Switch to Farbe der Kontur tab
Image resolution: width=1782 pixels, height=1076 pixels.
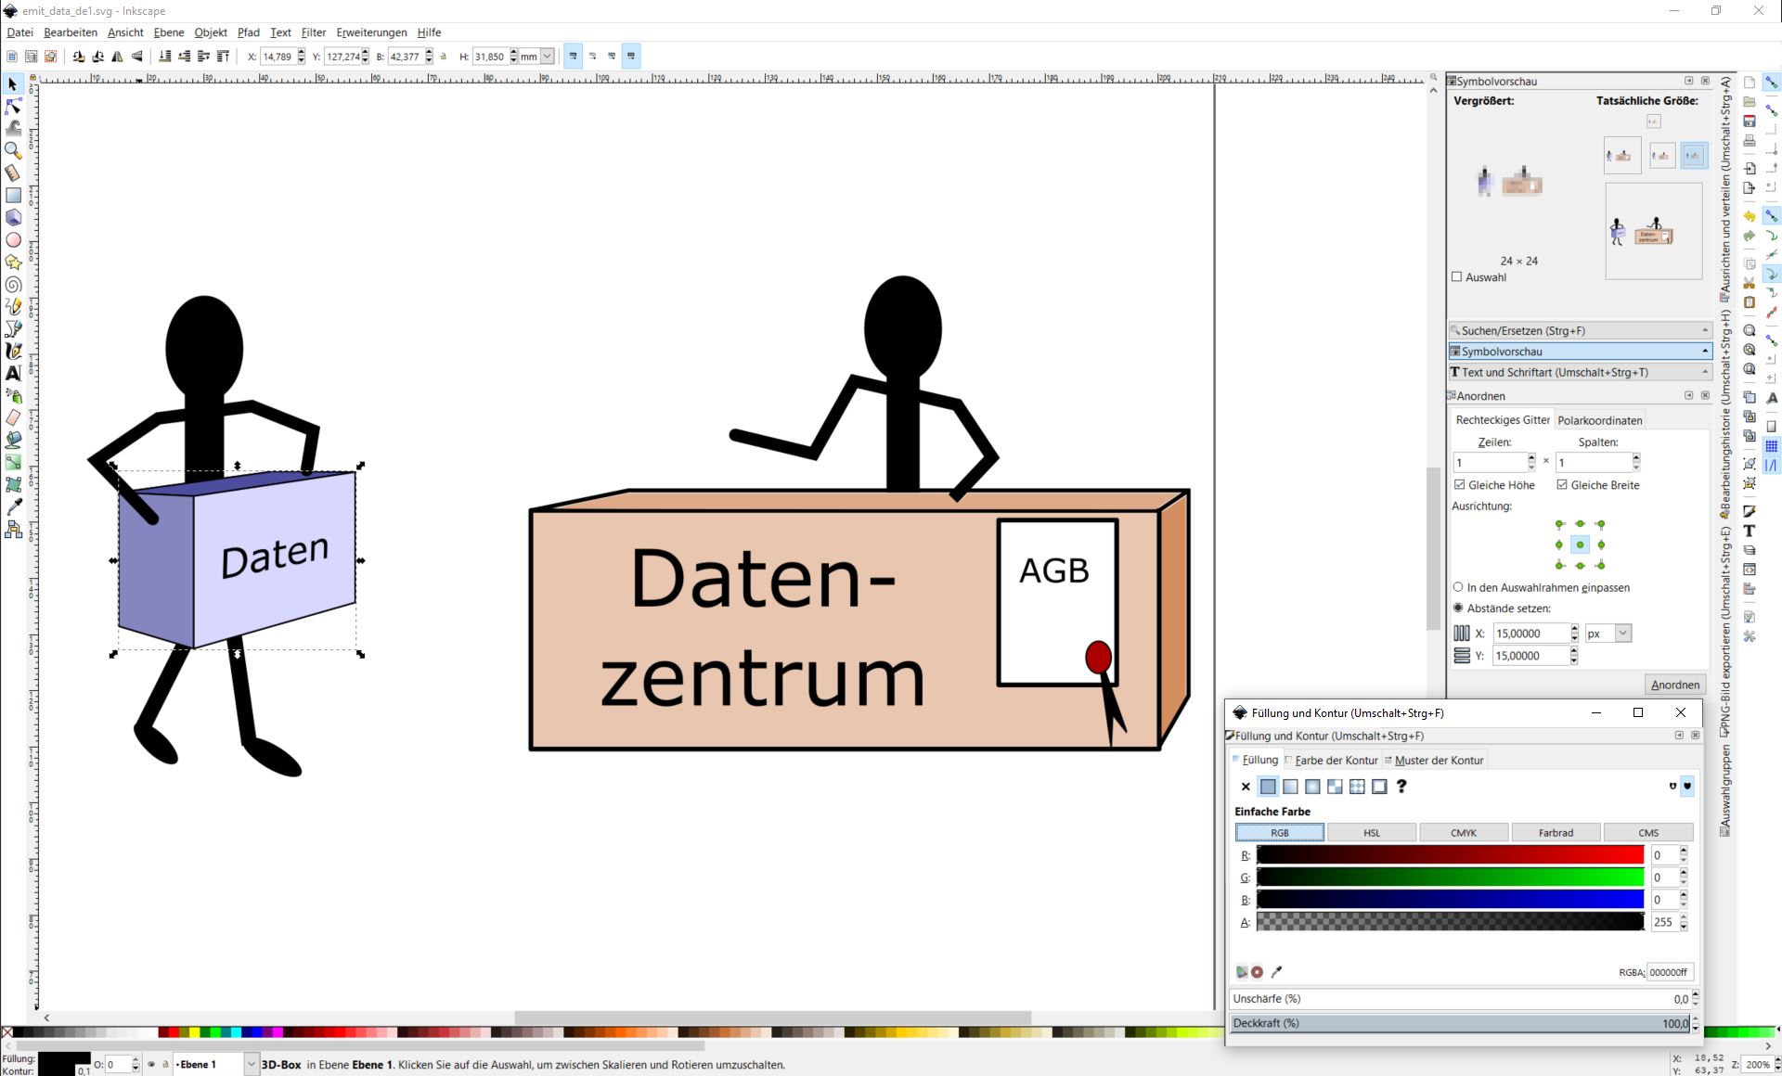tap(1331, 761)
